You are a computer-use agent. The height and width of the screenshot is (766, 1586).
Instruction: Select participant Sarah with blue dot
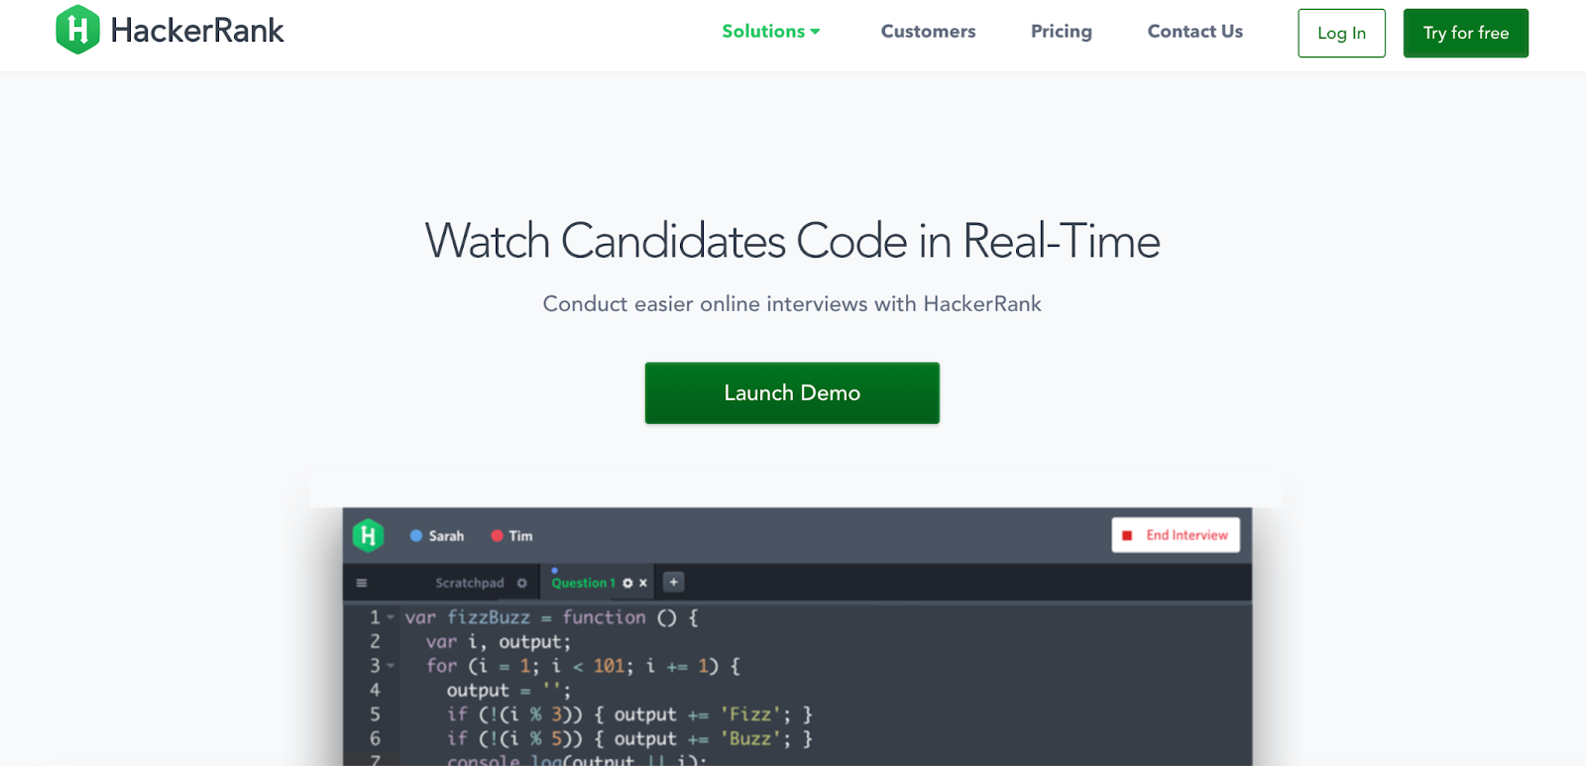point(437,536)
